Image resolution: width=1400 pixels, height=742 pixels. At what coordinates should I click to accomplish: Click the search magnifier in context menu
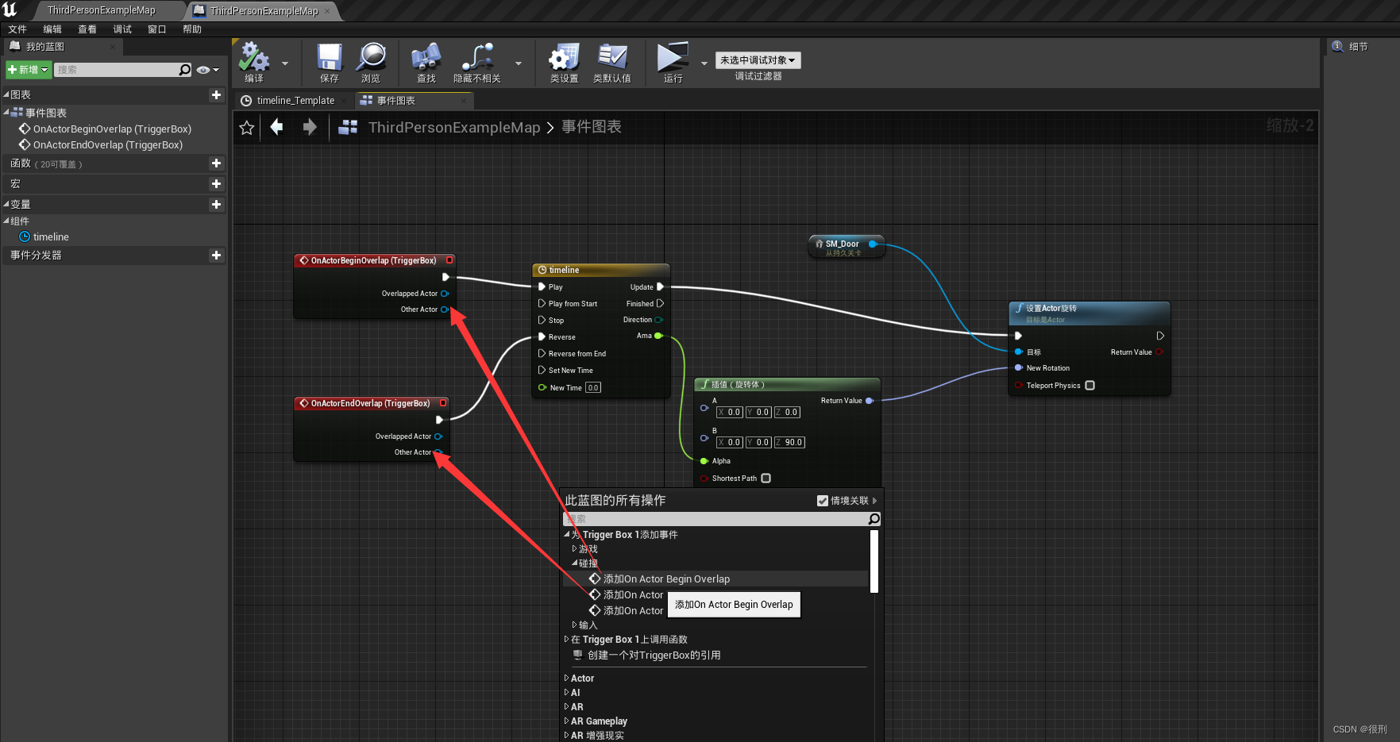click(874, 519)
